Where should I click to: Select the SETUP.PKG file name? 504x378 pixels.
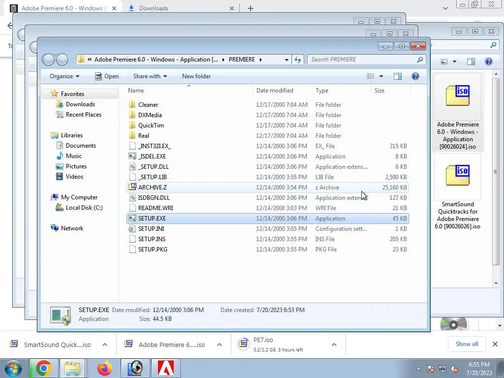tap(153, 250)
